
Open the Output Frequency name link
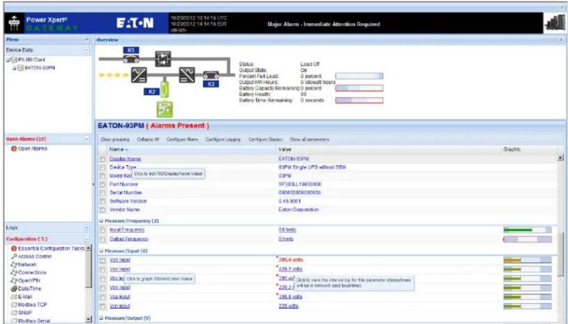pyautogui.click(x=128, y=239)
